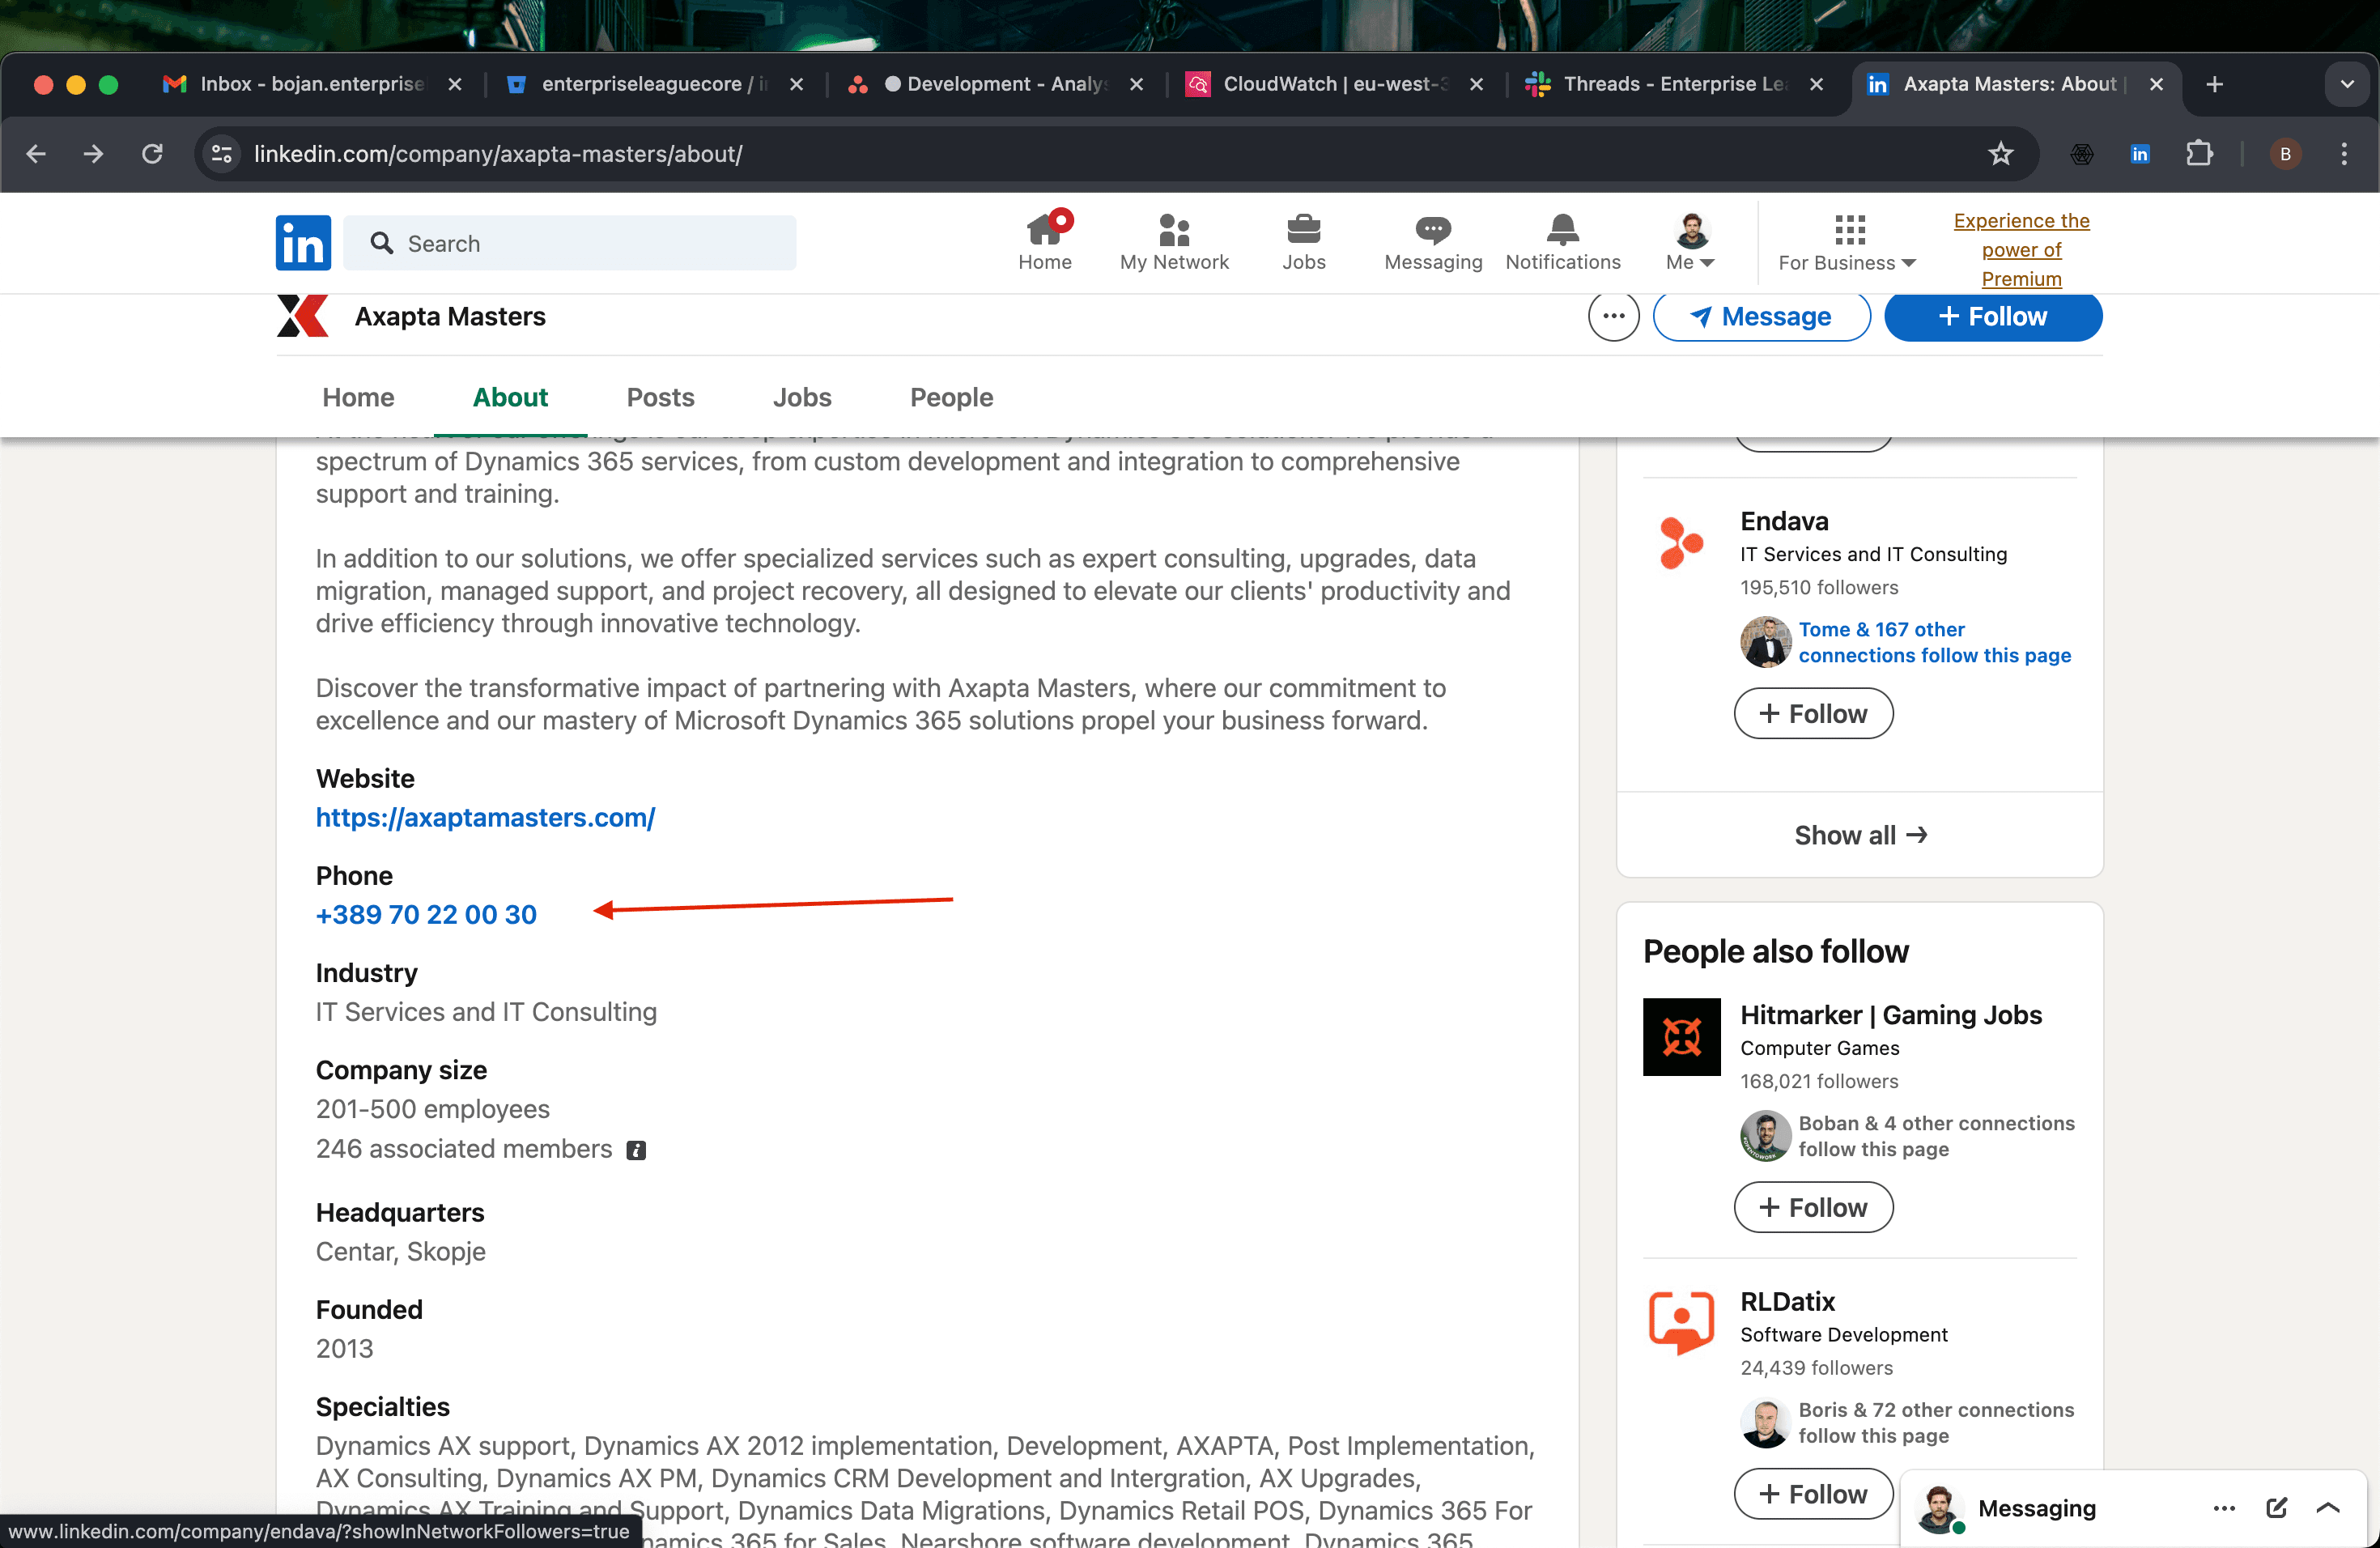
Task: Switch to the CloudWatch tab
Action: pyautogui.click(x=1334, y=84)
